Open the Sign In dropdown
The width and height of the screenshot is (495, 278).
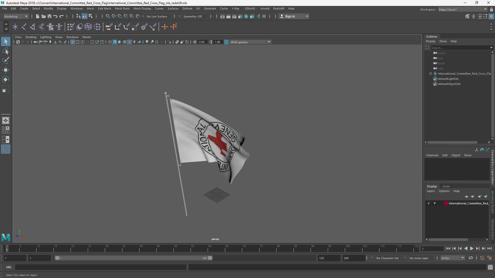(294, 16)
